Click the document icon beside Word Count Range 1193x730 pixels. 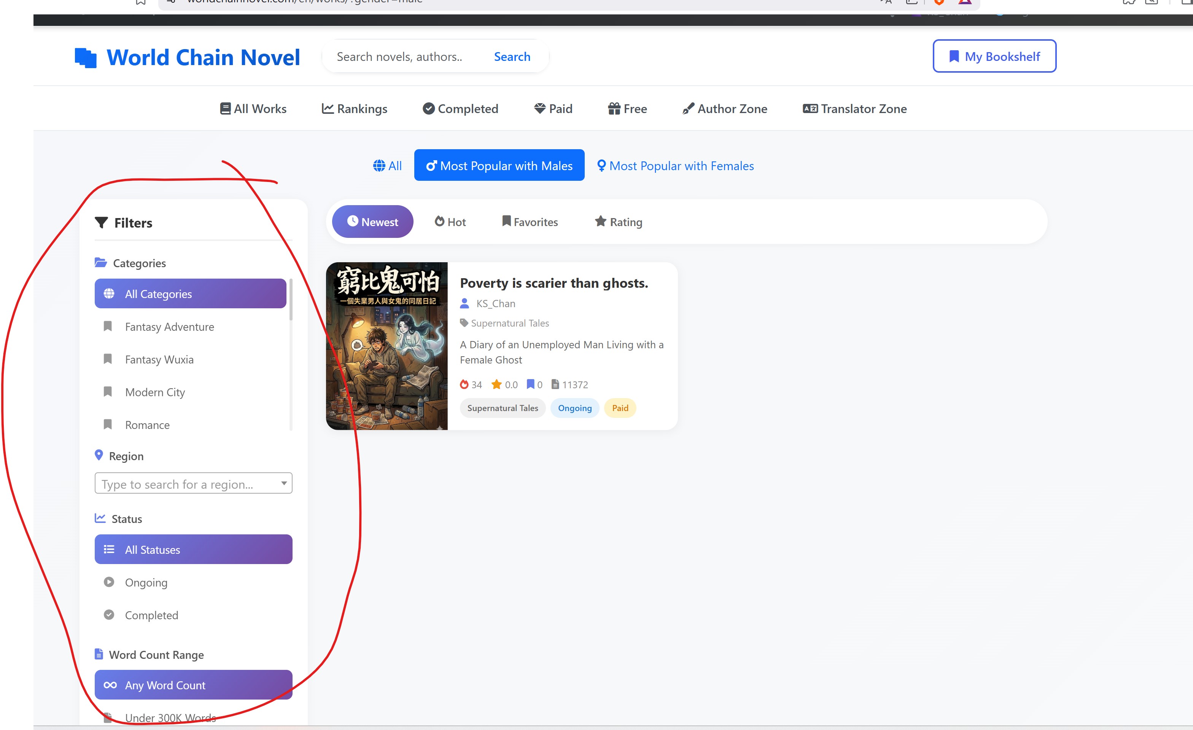pos(99,654)
